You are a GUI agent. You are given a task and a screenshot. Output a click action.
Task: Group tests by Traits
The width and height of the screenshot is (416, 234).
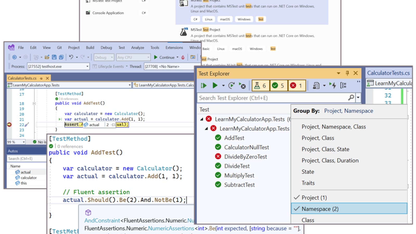(308, 183)
